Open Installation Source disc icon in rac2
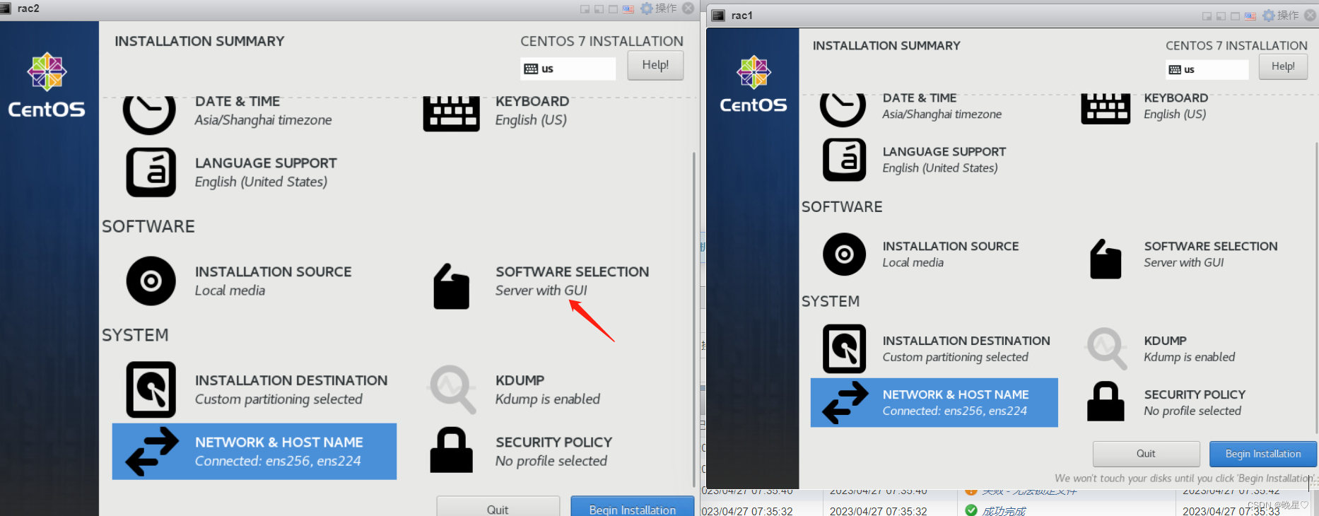This screenshot has height=516, width=1319. point(151,281)
